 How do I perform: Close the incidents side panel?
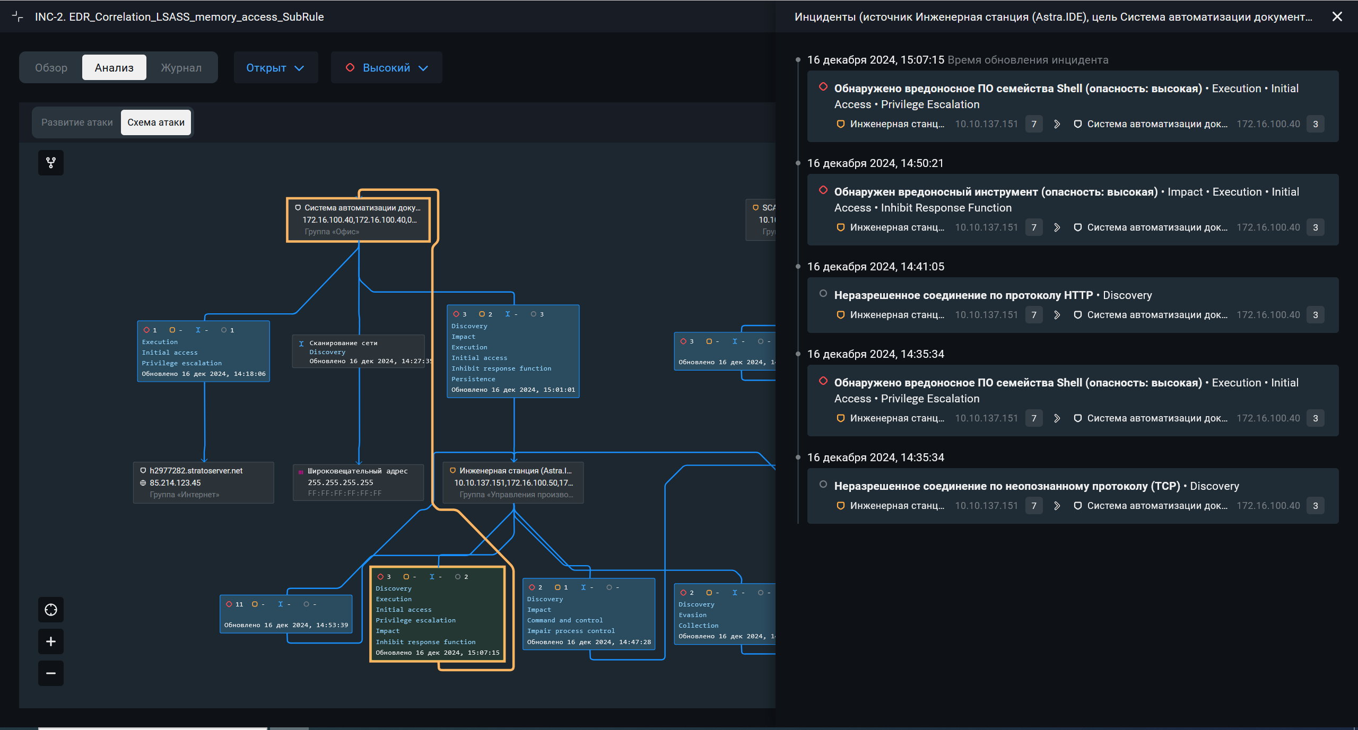1337,16
